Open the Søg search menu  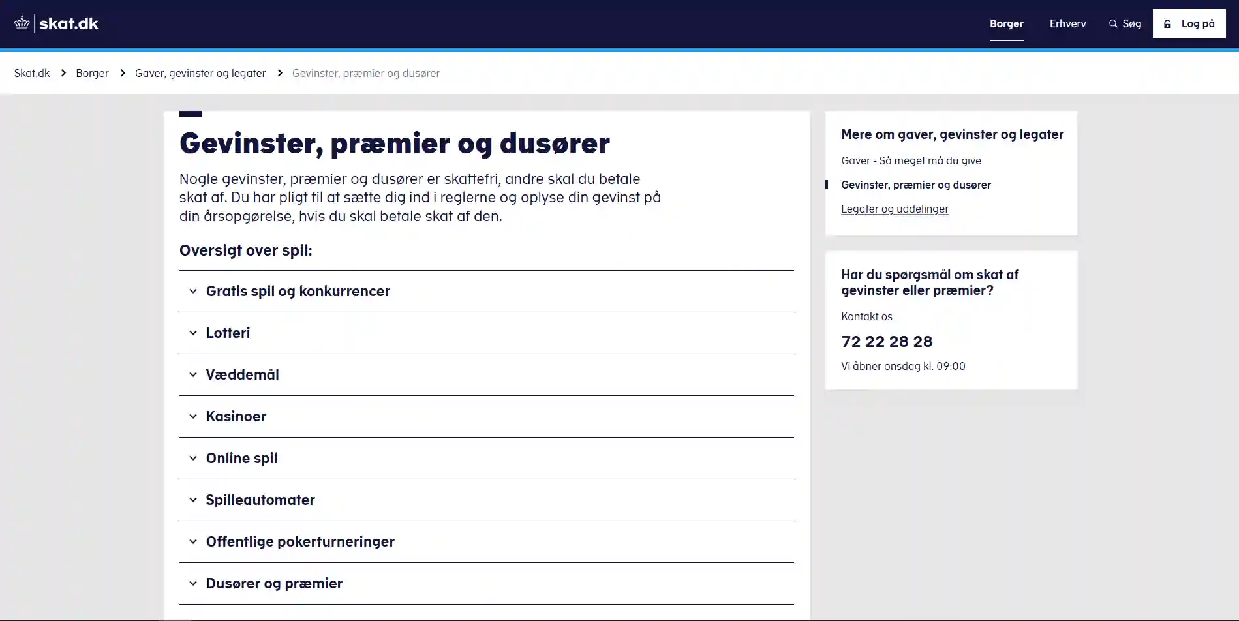coord(1125,23)
